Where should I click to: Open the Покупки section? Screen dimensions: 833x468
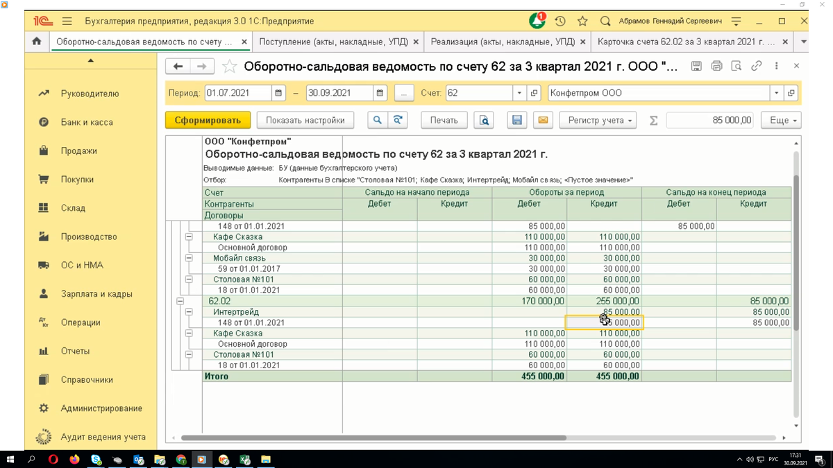point(77,179)
